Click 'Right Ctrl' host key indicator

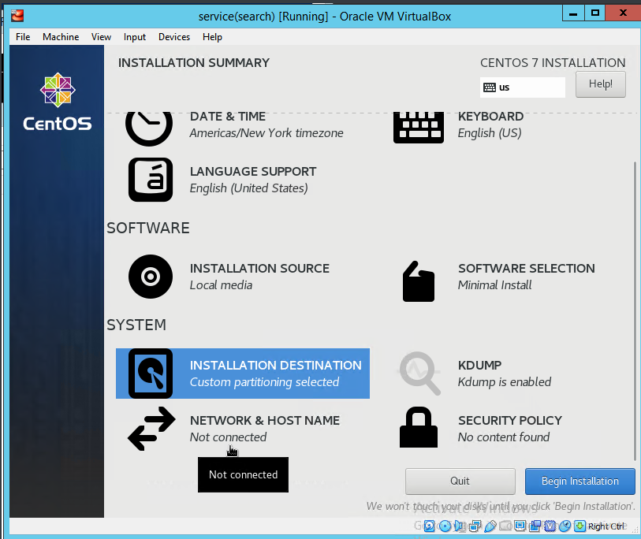point(606,526)
